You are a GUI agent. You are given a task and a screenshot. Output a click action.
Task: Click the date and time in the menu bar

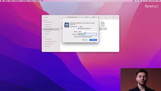coord(155,1)
